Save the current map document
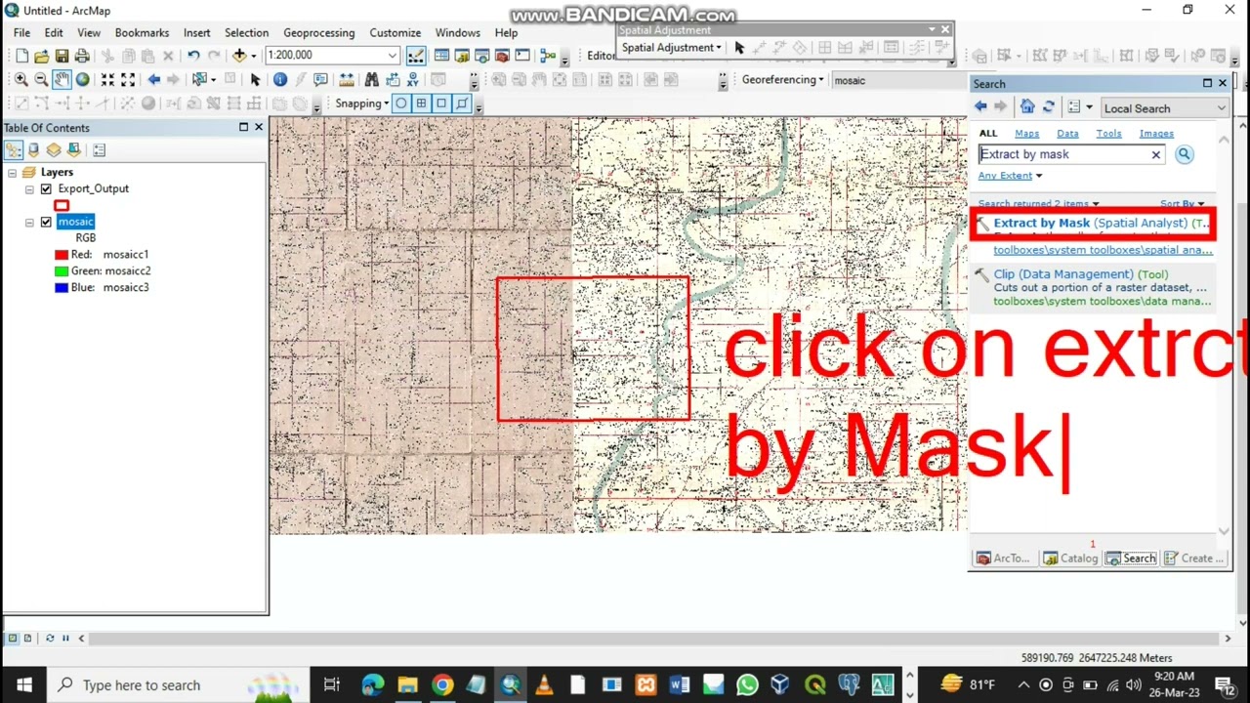The image size is (1250, 703). click(x=62, y=56)
